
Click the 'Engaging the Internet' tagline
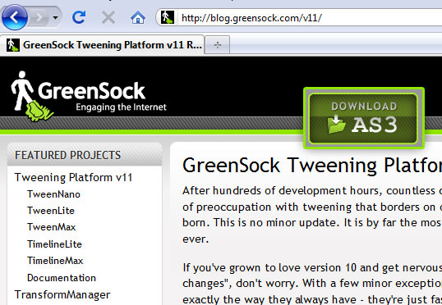tap(122, 107)
